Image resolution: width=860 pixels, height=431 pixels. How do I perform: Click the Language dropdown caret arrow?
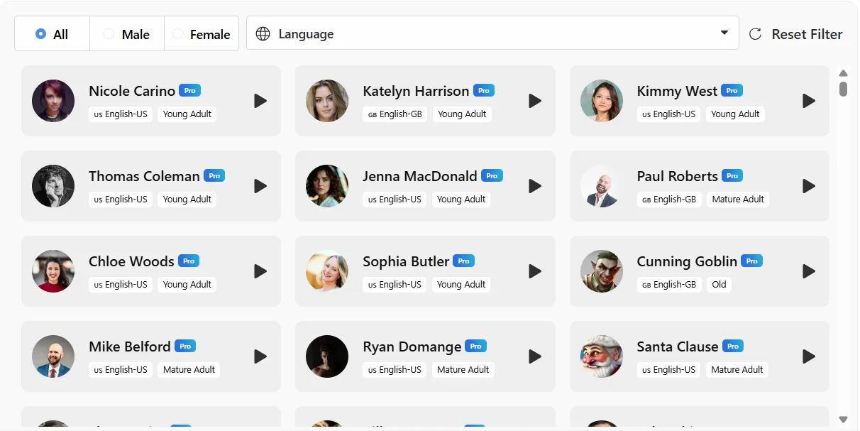pos(724,33)
